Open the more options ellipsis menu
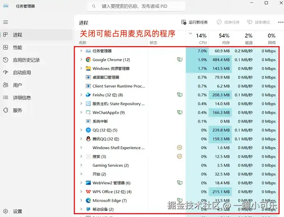The height and width of the screenshot is (217, 284). click(281, 22)
